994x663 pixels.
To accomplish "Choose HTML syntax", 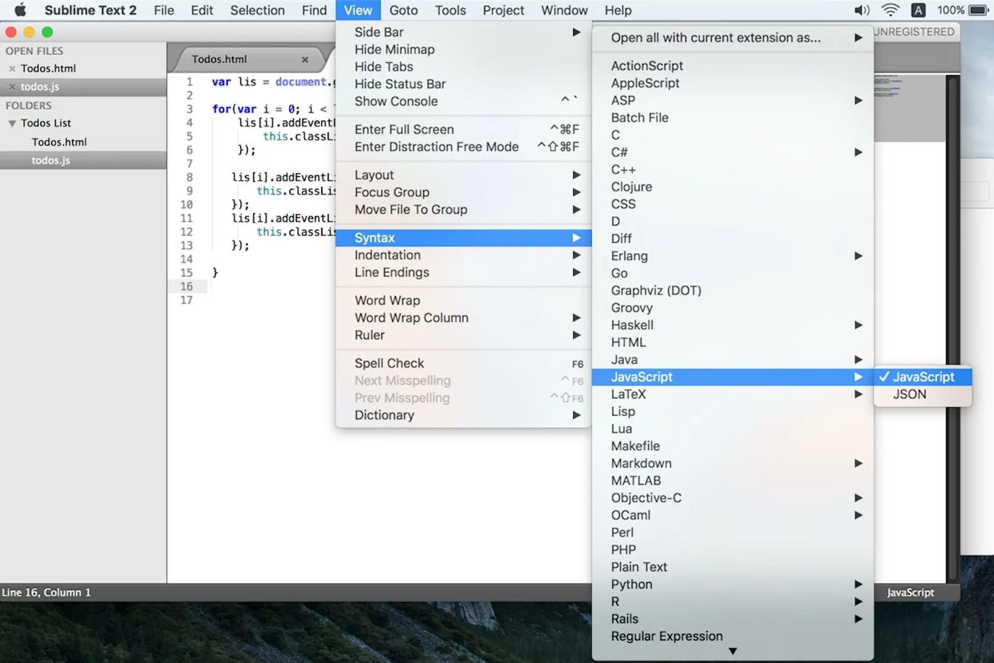I will click(x=732, y=343).
